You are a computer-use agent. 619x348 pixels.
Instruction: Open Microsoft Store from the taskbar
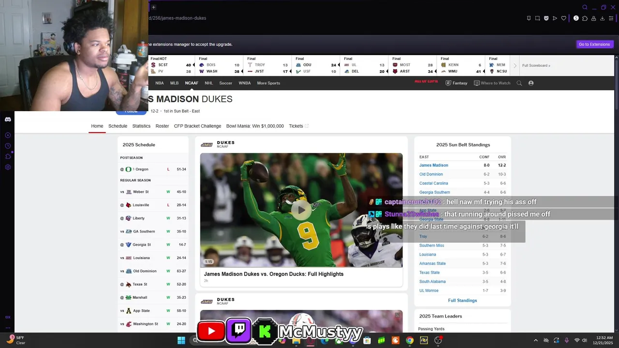(x=367, y=340)
